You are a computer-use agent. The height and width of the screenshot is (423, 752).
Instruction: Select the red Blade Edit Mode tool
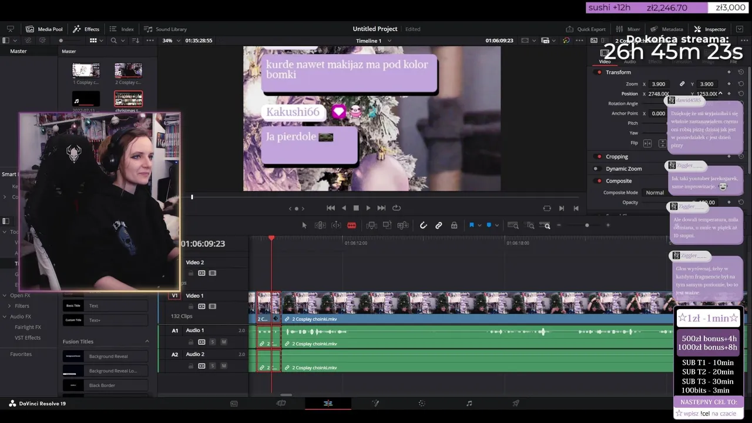[x=351, y=225]
